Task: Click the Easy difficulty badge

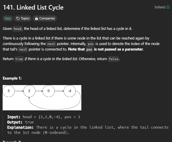Action: click(8, 19)
